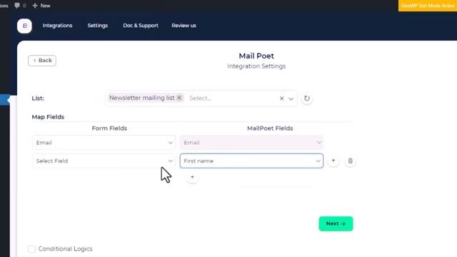Refresh the MailPoet lists
The width and height of the screenshot is (457, 257).
click(x=307, y=99)
